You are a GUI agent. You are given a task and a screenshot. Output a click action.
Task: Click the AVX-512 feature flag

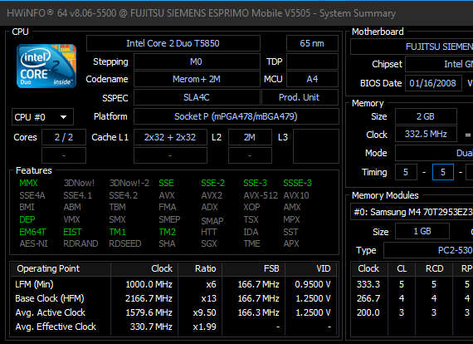[261, 195]
